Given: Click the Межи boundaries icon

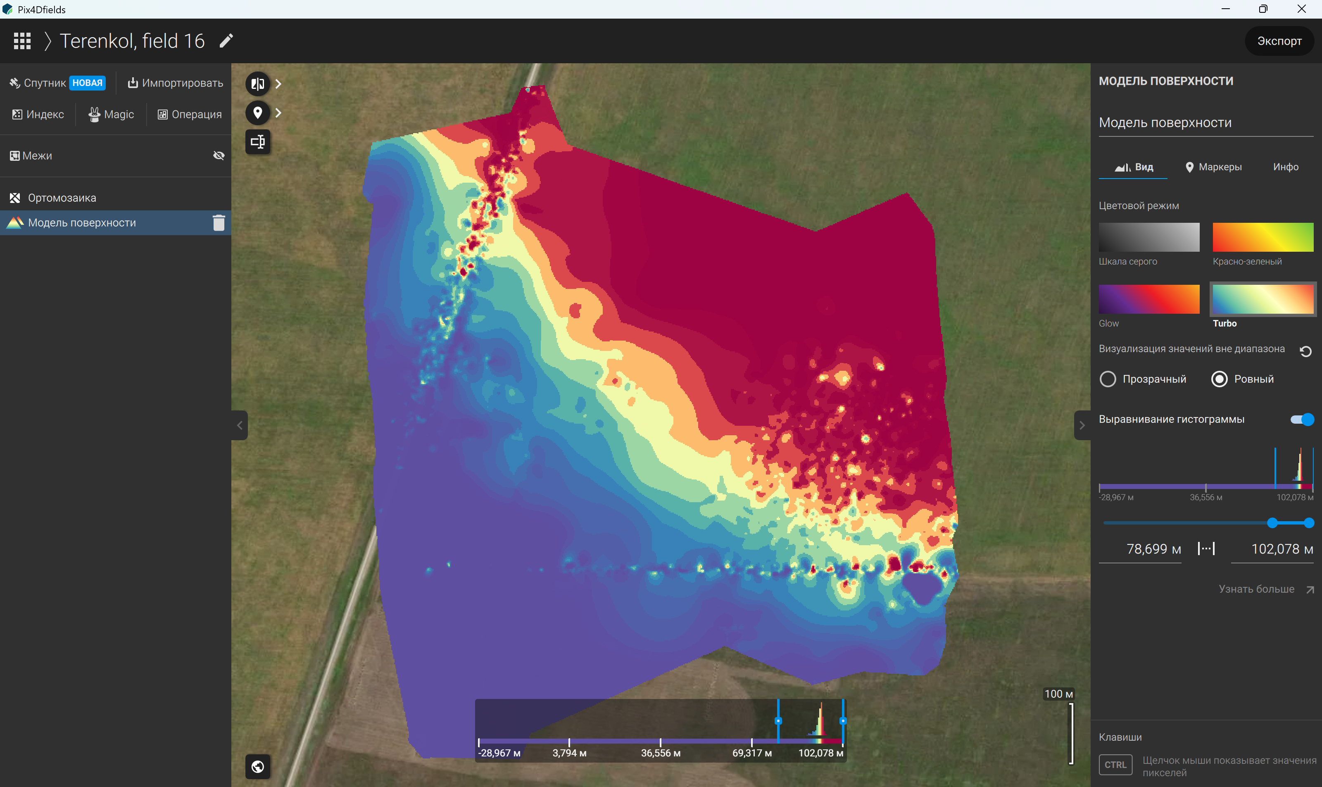Looking at the screenshot, I should [x=15, y=156].
